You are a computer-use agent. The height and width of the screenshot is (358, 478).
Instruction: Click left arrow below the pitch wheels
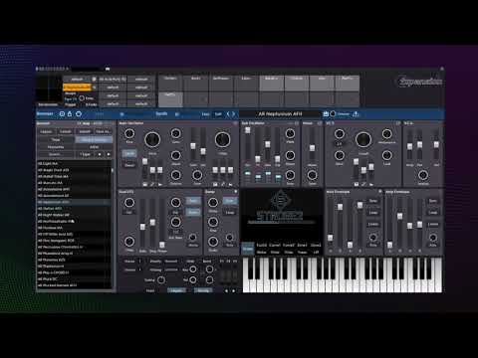(x=227, y=290)
